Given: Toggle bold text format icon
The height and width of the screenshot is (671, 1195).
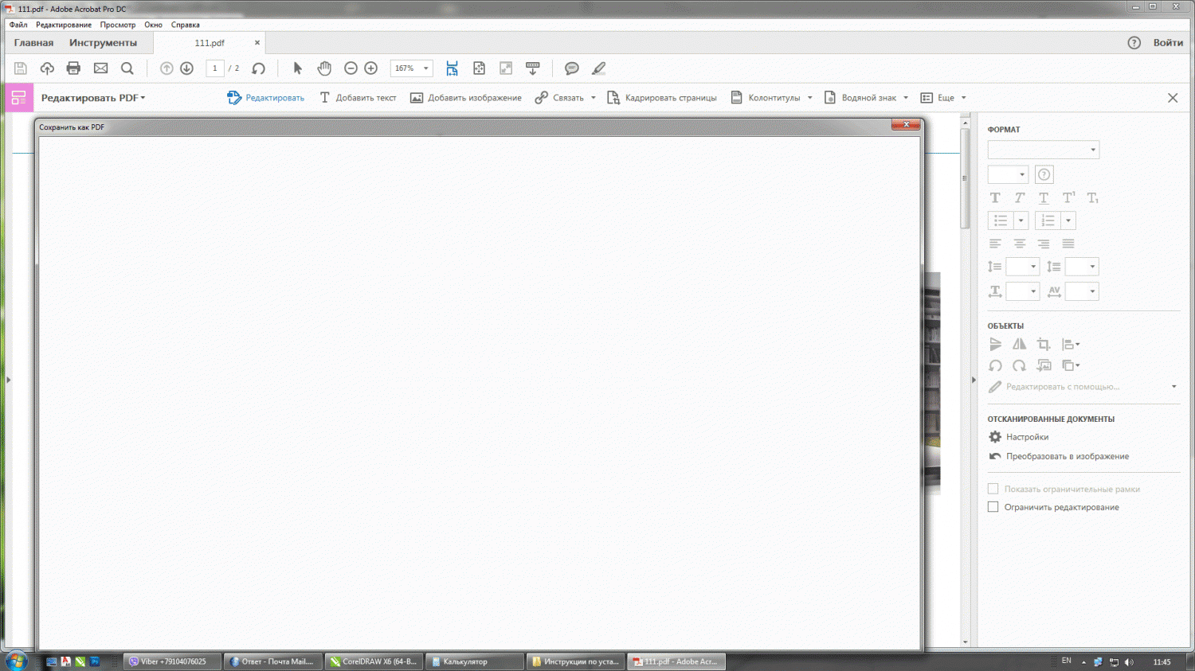Looking at the screenshot, I should (995, 197).
